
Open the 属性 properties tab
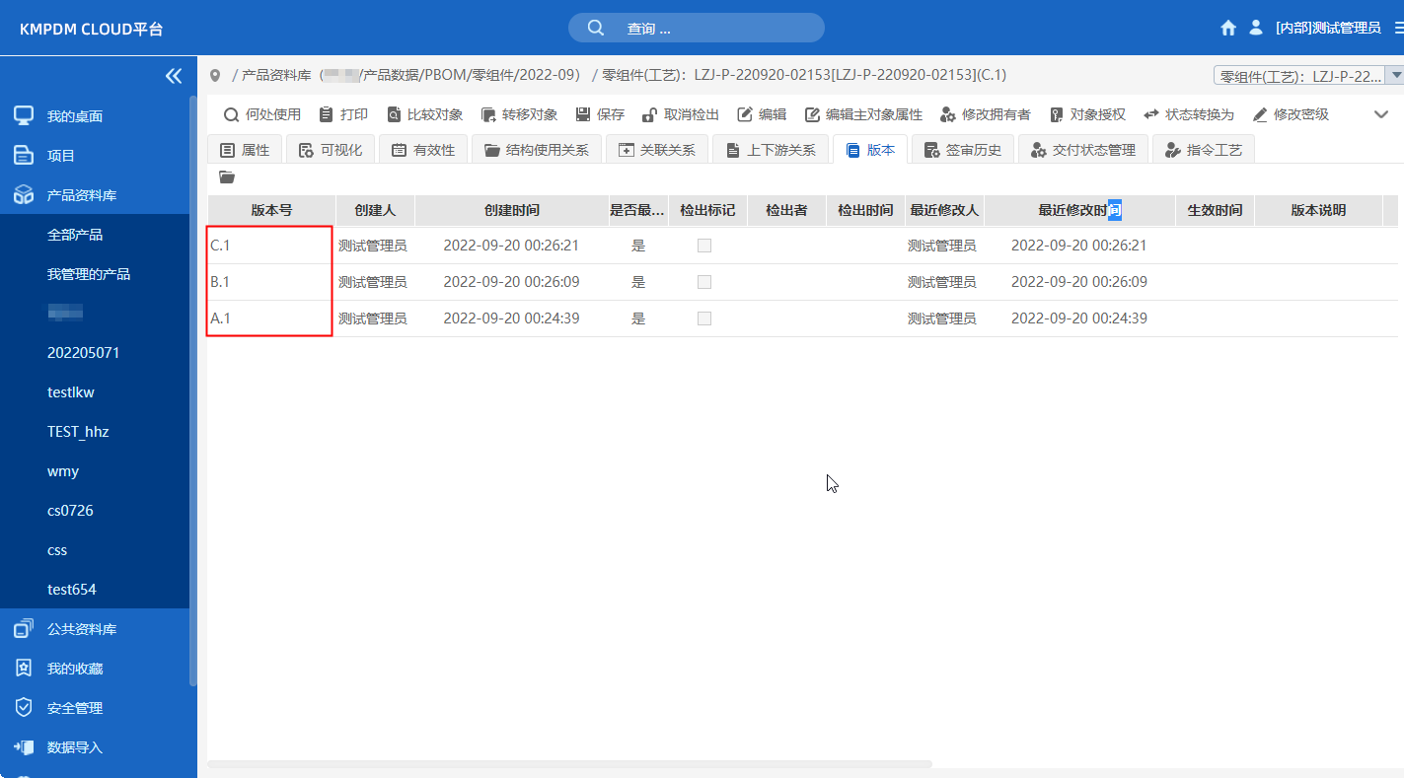(x=245, y=149)
